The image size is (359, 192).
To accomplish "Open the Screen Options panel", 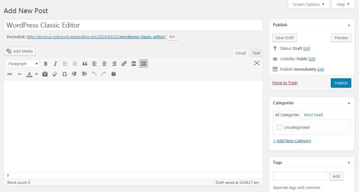I will [309, 4].
